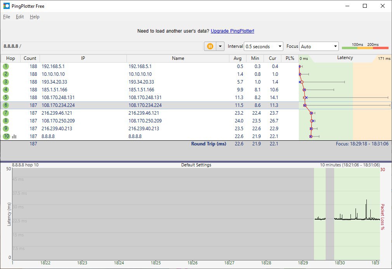Viewport: 392px width, 269px height.
Task: Click the 10 minutes time range label
Action: (350, 165)
